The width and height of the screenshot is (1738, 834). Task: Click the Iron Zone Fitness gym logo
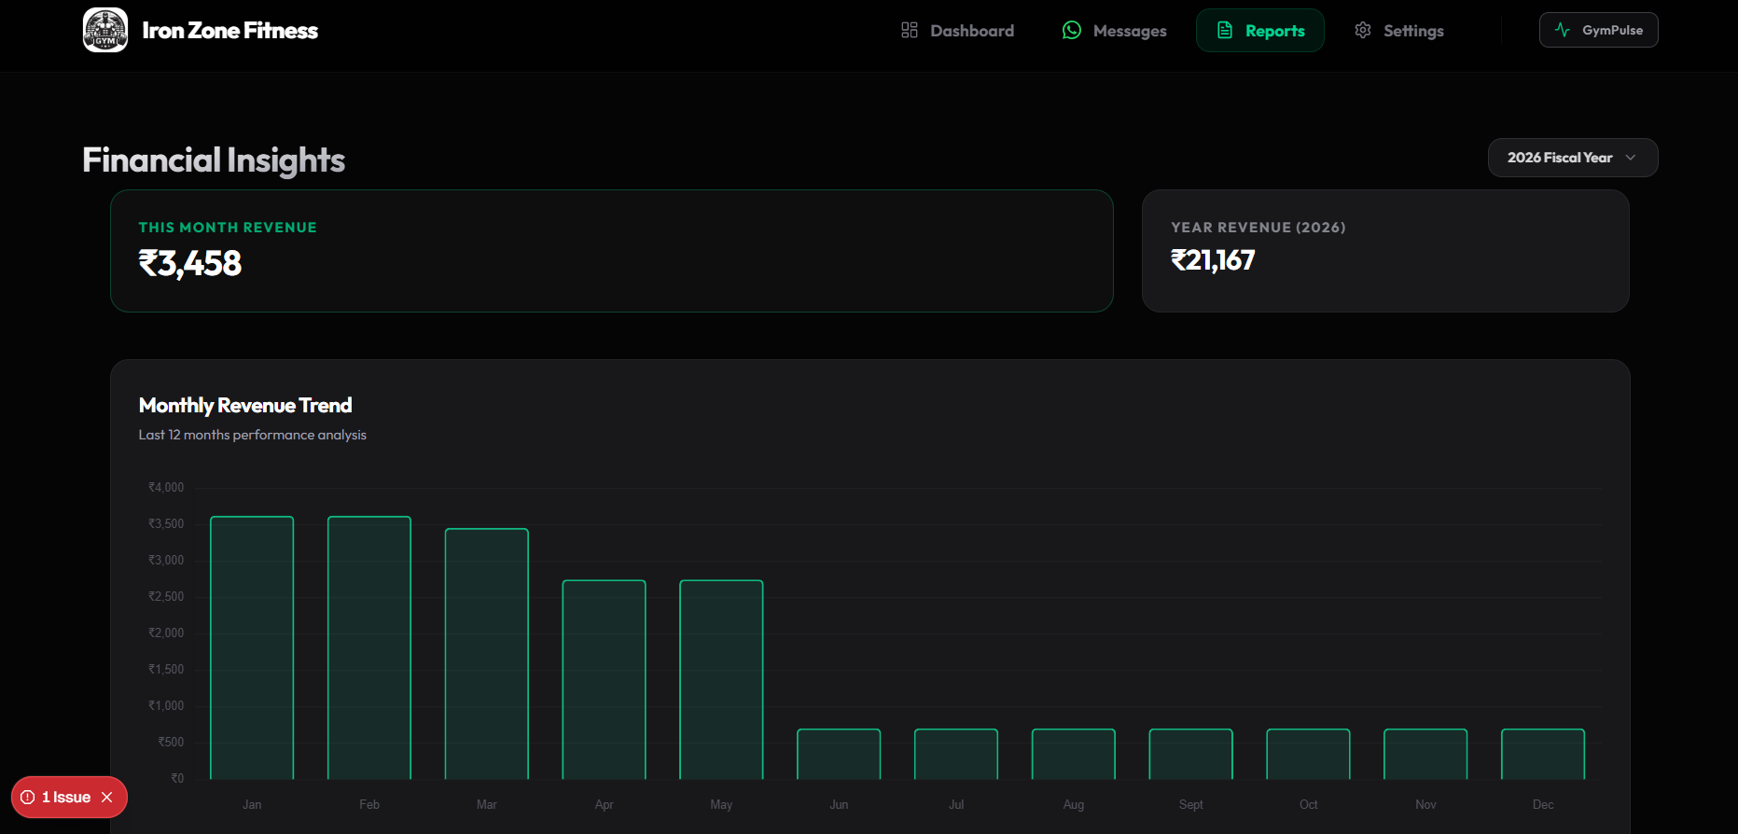click(x=105, y=30)
